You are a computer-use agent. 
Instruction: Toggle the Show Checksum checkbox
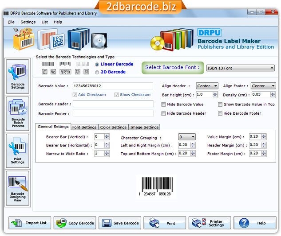pos(116,95)
